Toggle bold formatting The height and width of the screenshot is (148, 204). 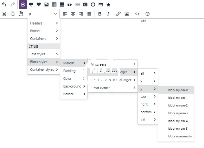[x=100, y=14]
